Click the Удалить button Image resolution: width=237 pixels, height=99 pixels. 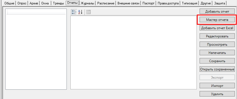click(x=217, y=94)
